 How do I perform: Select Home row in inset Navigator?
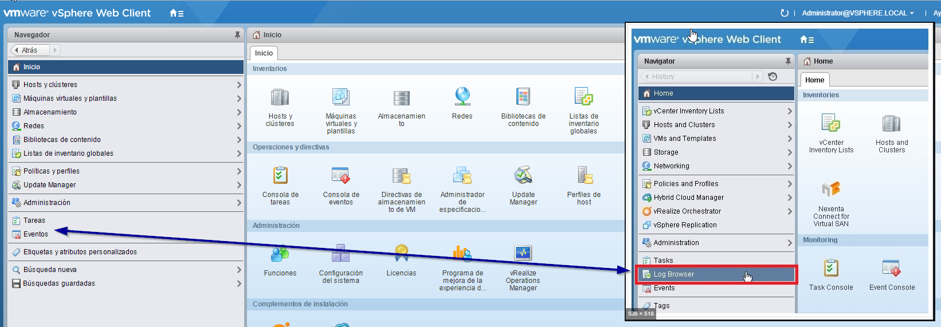(716, 93)
